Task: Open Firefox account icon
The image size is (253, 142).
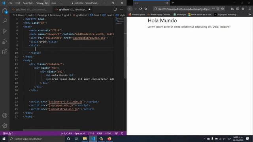Action: pos(243,9)
